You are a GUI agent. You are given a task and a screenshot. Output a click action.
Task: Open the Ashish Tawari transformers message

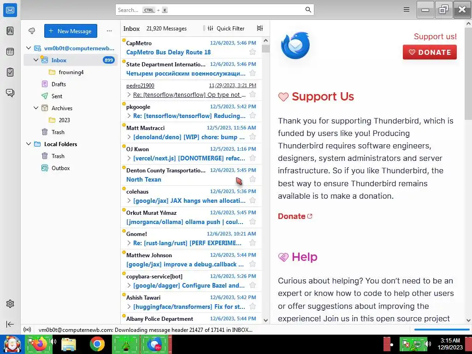[x=191, y=302]
